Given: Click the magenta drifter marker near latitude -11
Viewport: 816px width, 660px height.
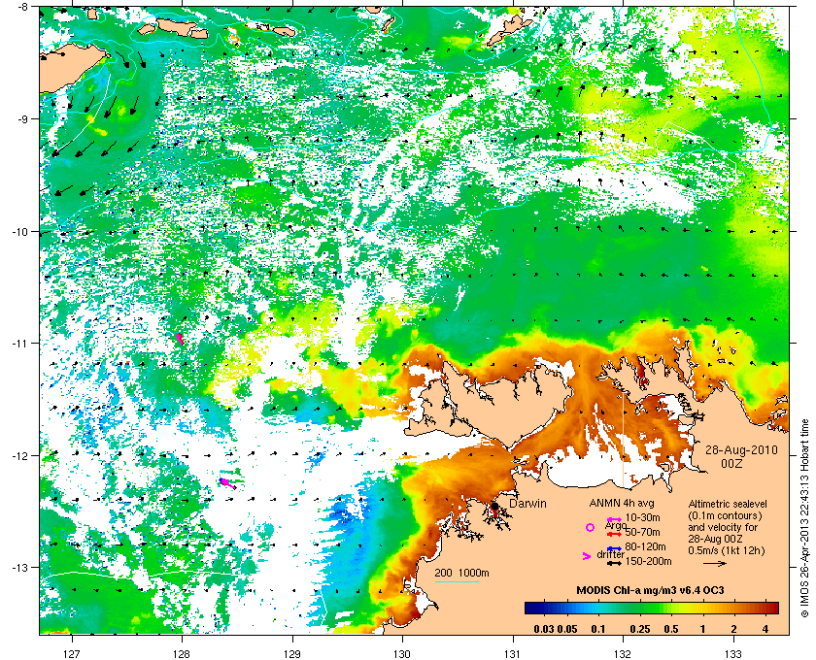Looking at the screenshot, I should tap(180, 339).
